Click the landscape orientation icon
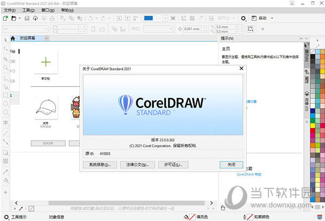The height and width of the screenshot is (221, 325). coord(102,29)
